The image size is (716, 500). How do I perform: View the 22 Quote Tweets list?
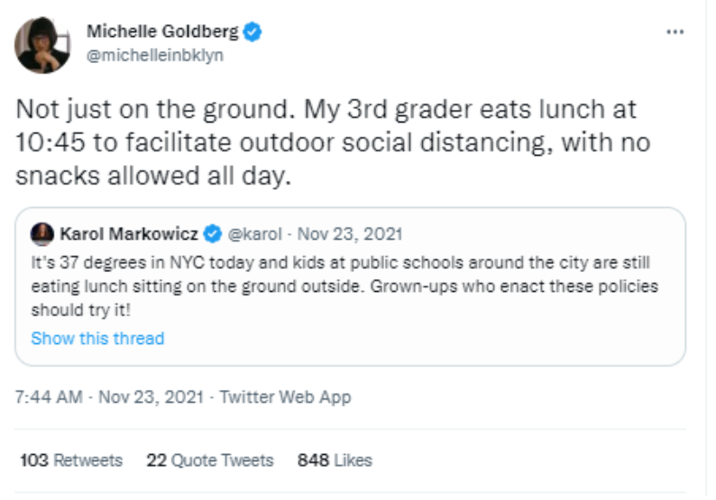click(209, 460)
